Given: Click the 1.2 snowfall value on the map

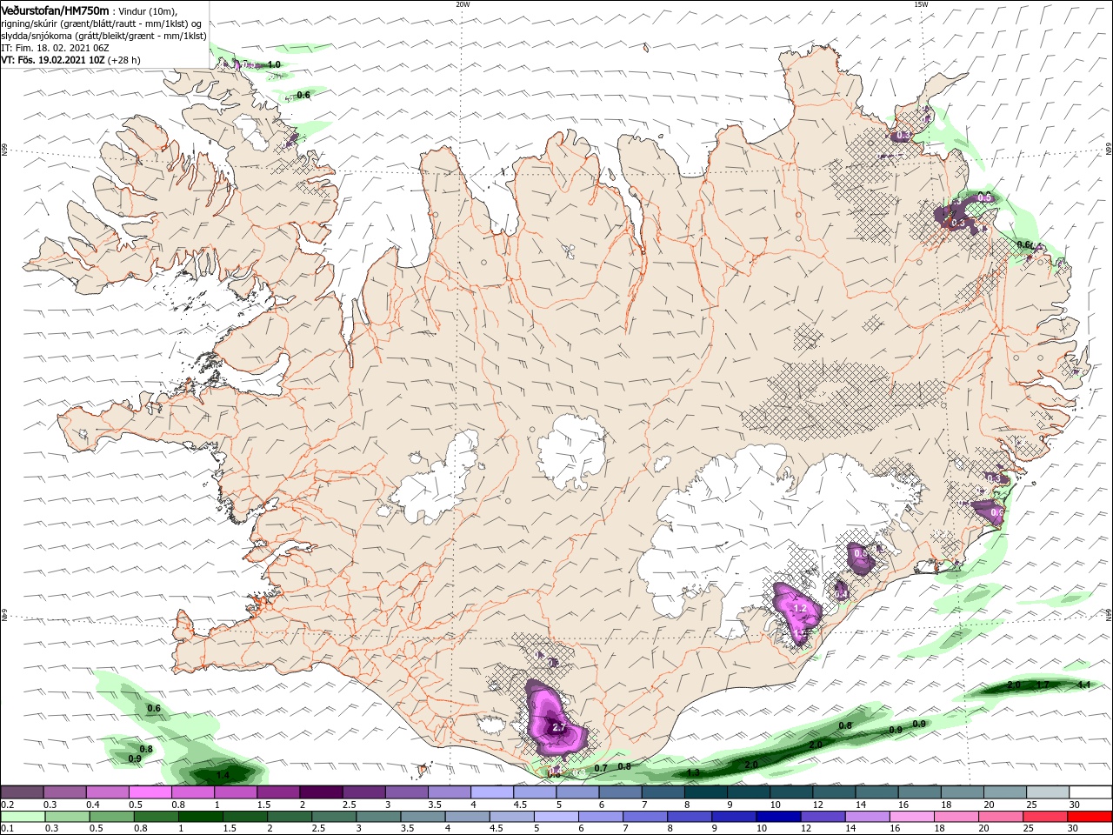Looking at the screenshot, I should [x=802, y=608].
